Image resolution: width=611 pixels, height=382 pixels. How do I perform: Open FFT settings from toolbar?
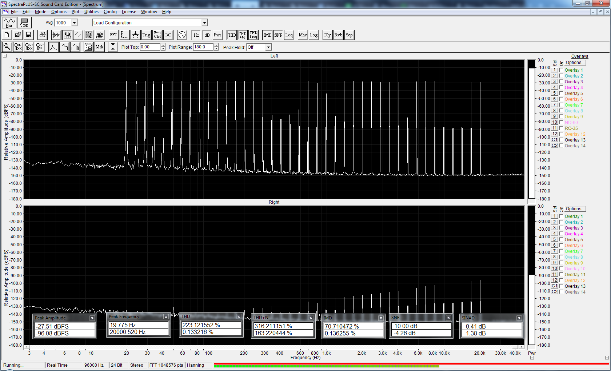point(113,35)
